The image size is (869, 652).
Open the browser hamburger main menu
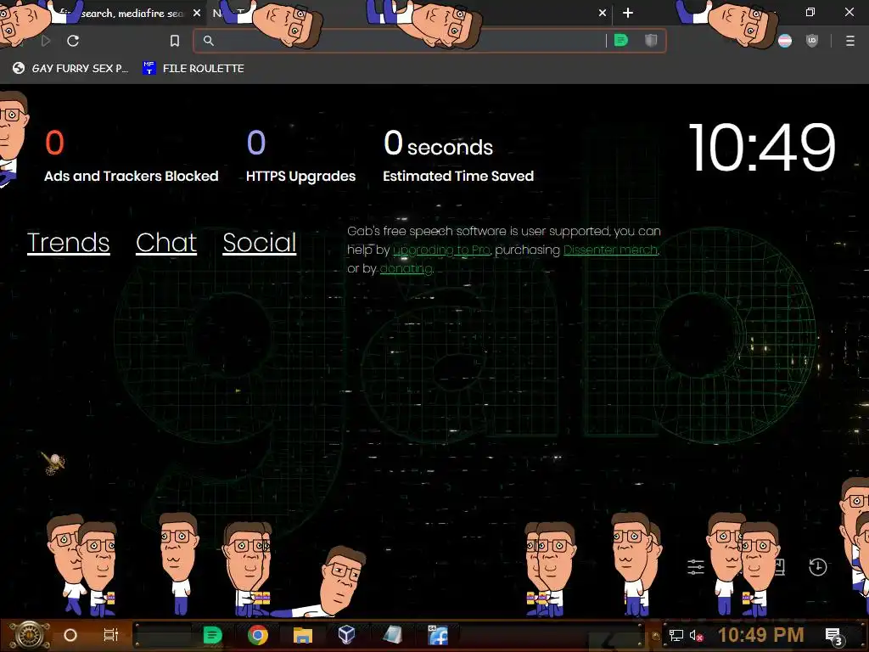[849, 41]
